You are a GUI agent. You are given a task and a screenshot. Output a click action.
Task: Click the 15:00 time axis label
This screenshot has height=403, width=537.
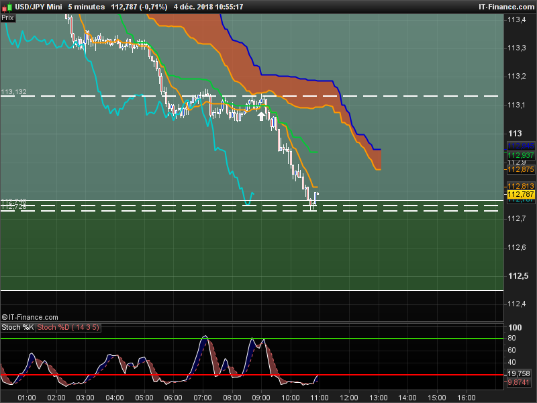438,398
